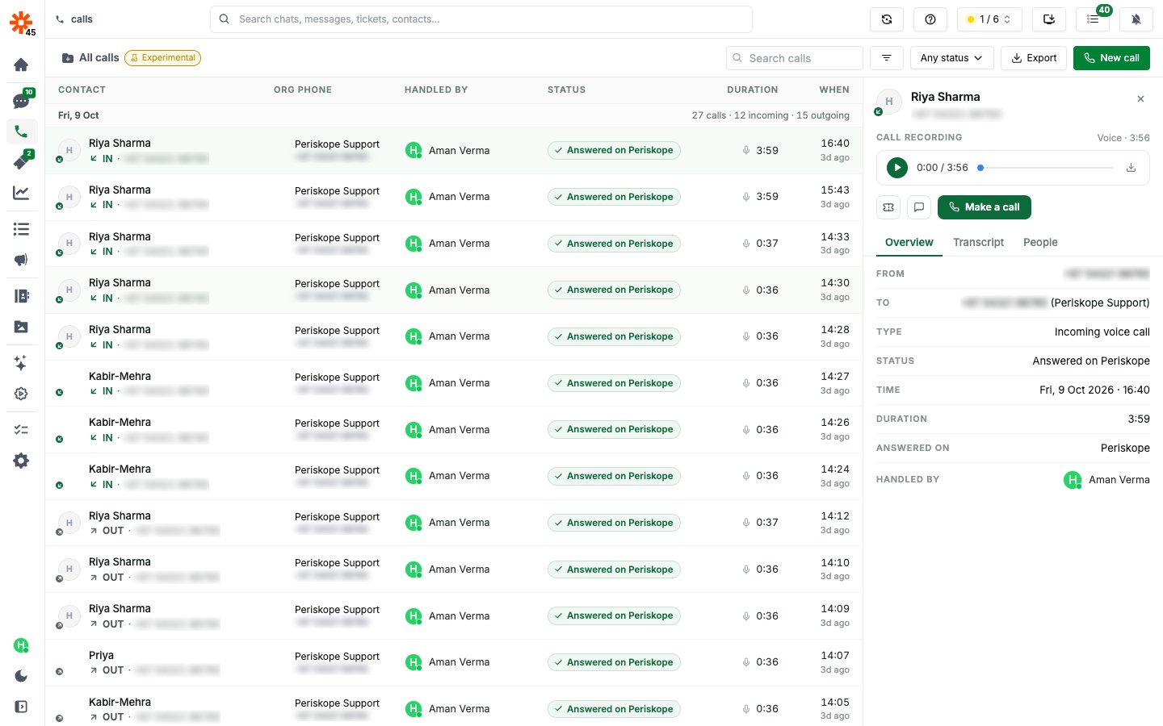
Task: Open chats icon with 10 badge
Action: 22,101
